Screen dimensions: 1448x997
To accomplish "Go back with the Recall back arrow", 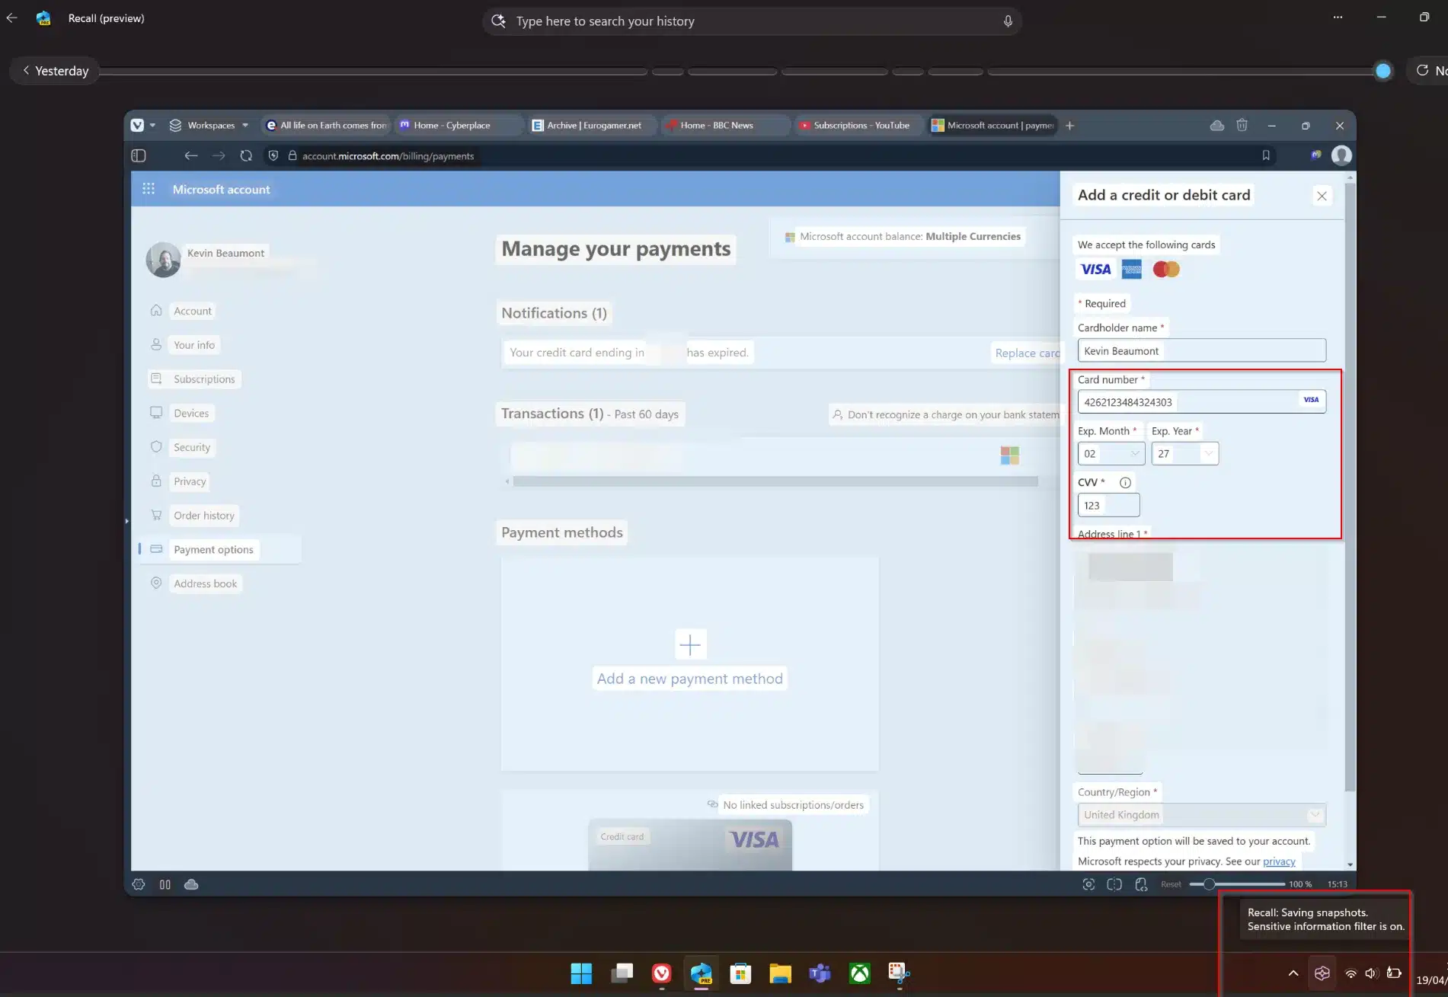I will pyautogui.click(x=11, y=18).
